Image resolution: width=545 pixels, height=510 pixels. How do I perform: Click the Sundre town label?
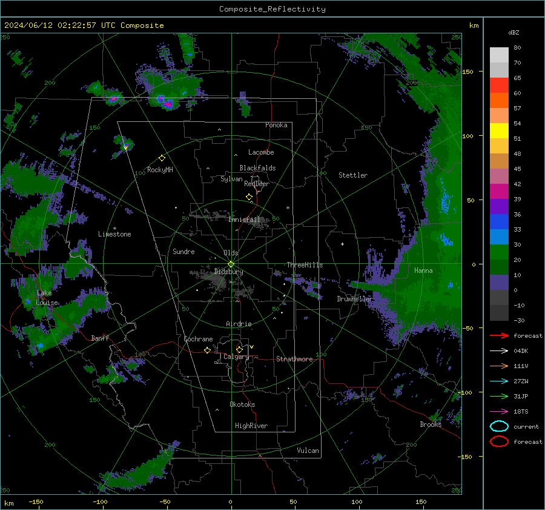[x=183, y=252]
